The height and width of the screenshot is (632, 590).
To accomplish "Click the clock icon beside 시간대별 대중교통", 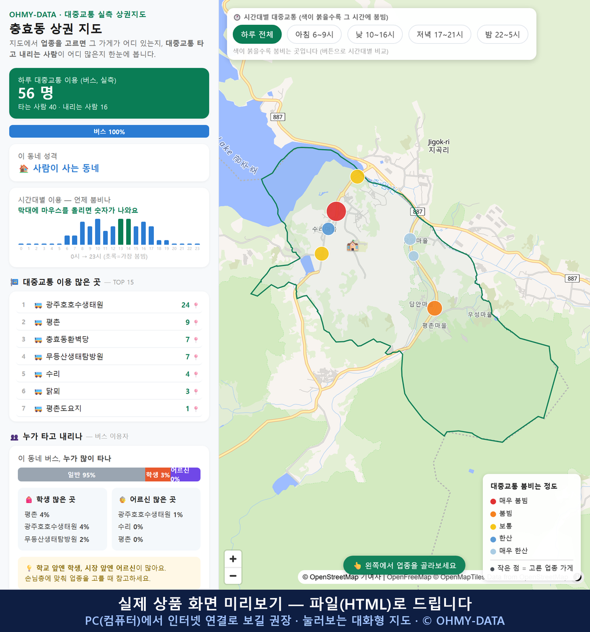I will coord(237,17).
